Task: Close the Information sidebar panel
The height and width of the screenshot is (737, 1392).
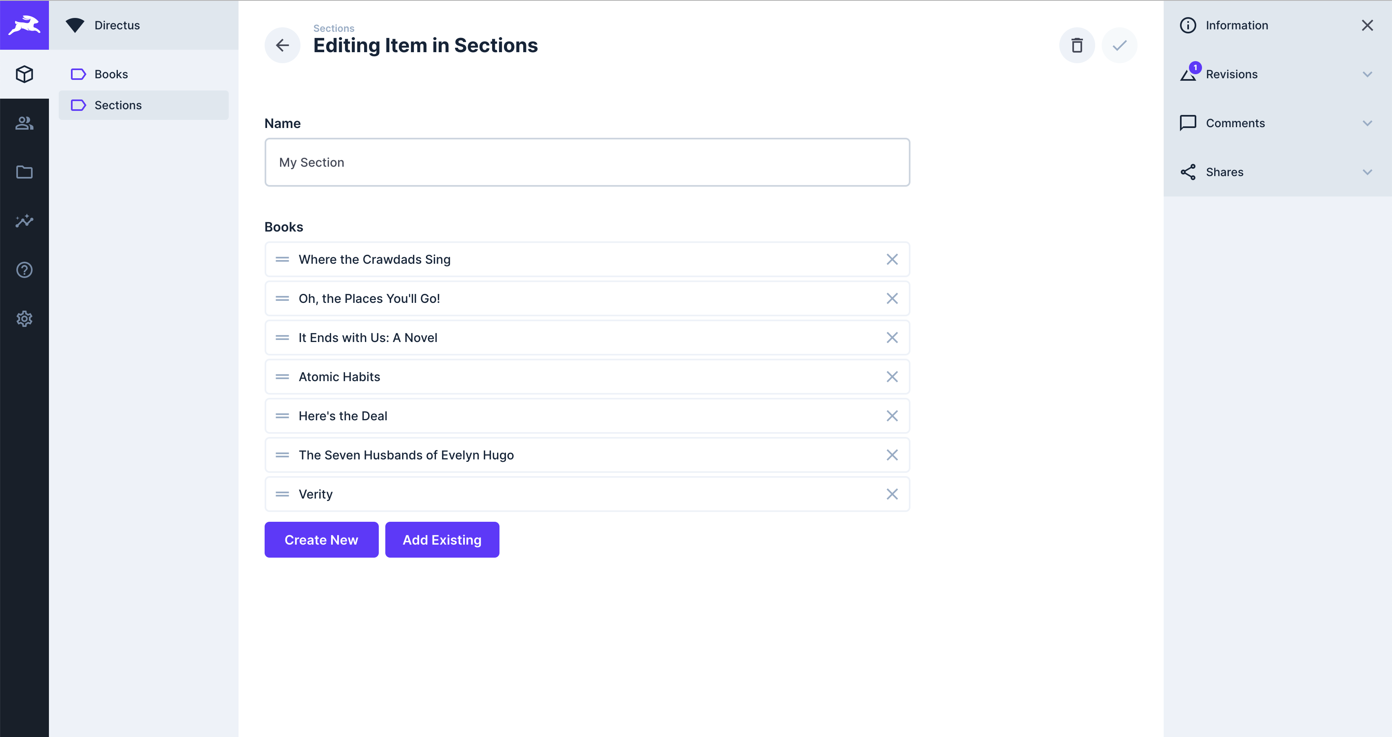Action: (x=1367, y=25)
